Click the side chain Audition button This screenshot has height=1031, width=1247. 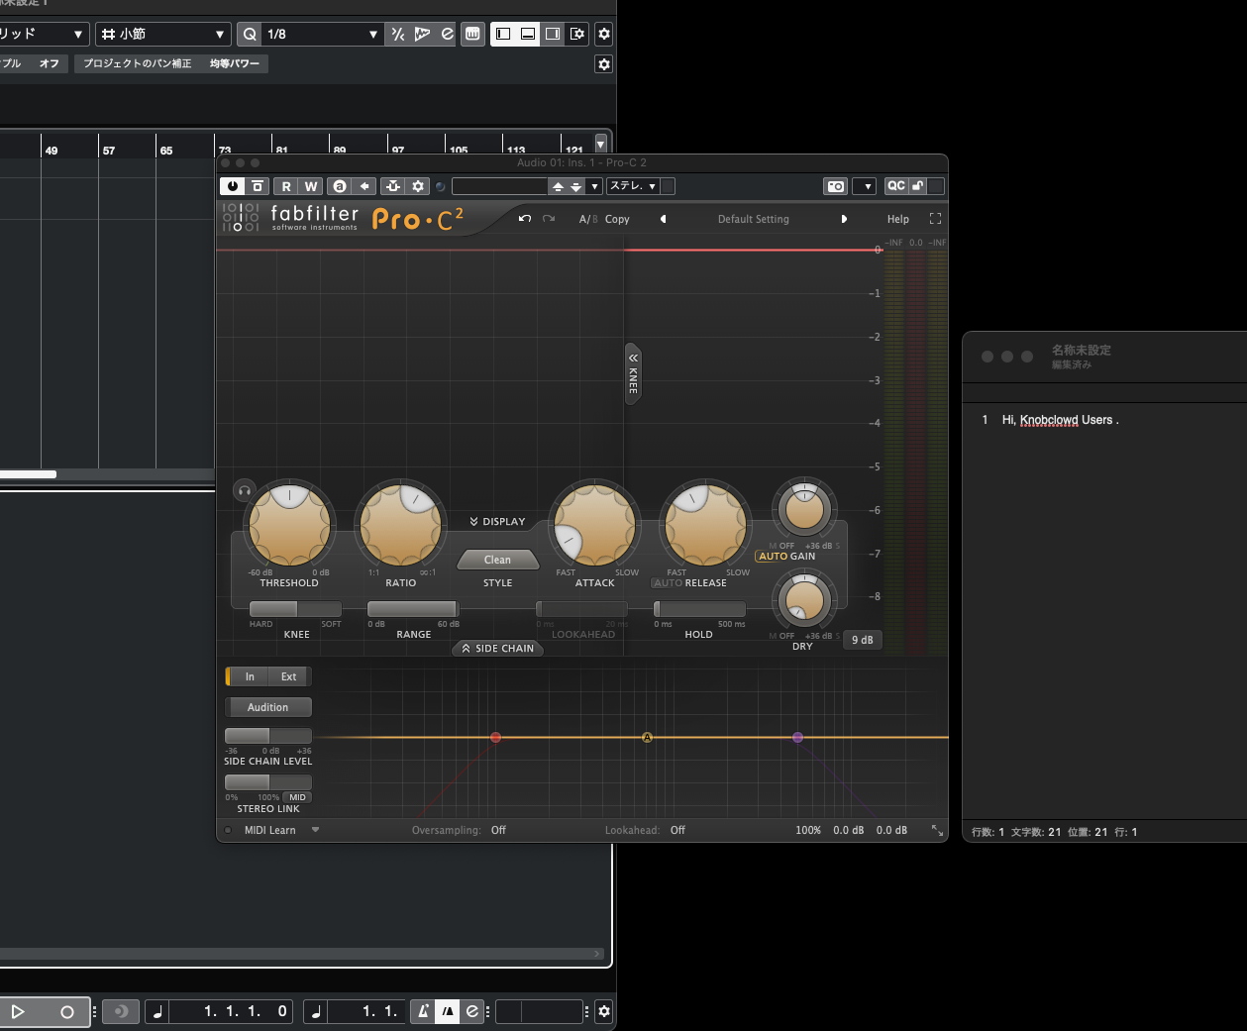tap(267, 707)
